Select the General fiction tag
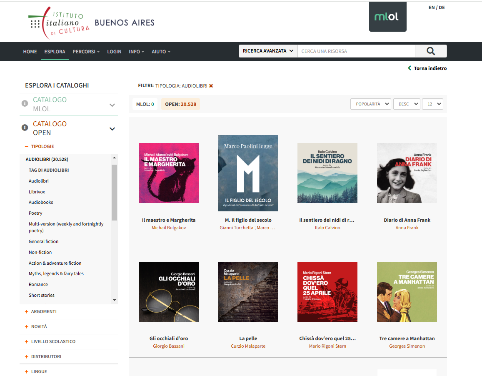Image resolution: width=482 pixels, height=376 pixels. click(x=43, y=241)
